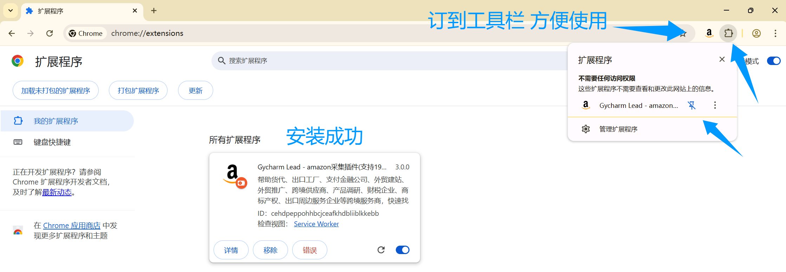786x272 pixels.
Task: Click the 更新 button
Action: point(195,91)
